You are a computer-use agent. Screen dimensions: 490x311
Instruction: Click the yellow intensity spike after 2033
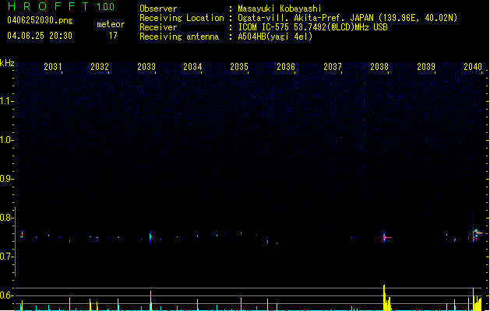coord(150,301)
